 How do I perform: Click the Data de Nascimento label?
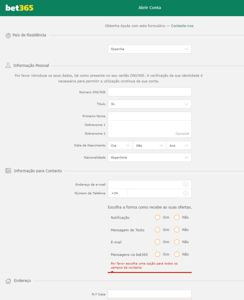[90, 145]
